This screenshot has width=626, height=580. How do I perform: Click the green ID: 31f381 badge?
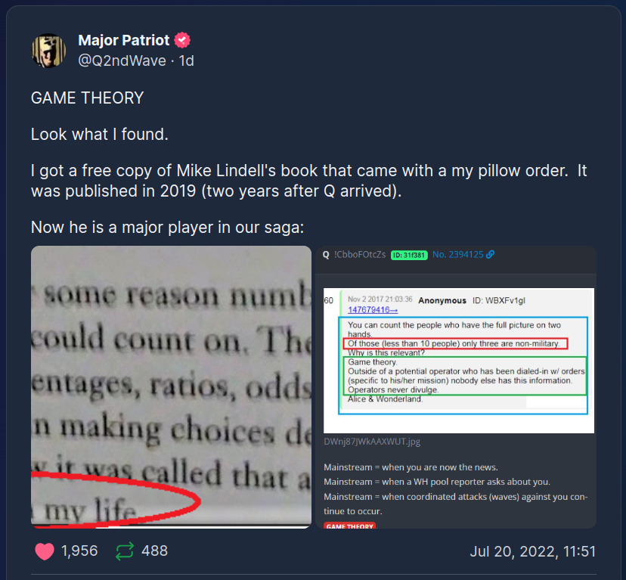409,255
